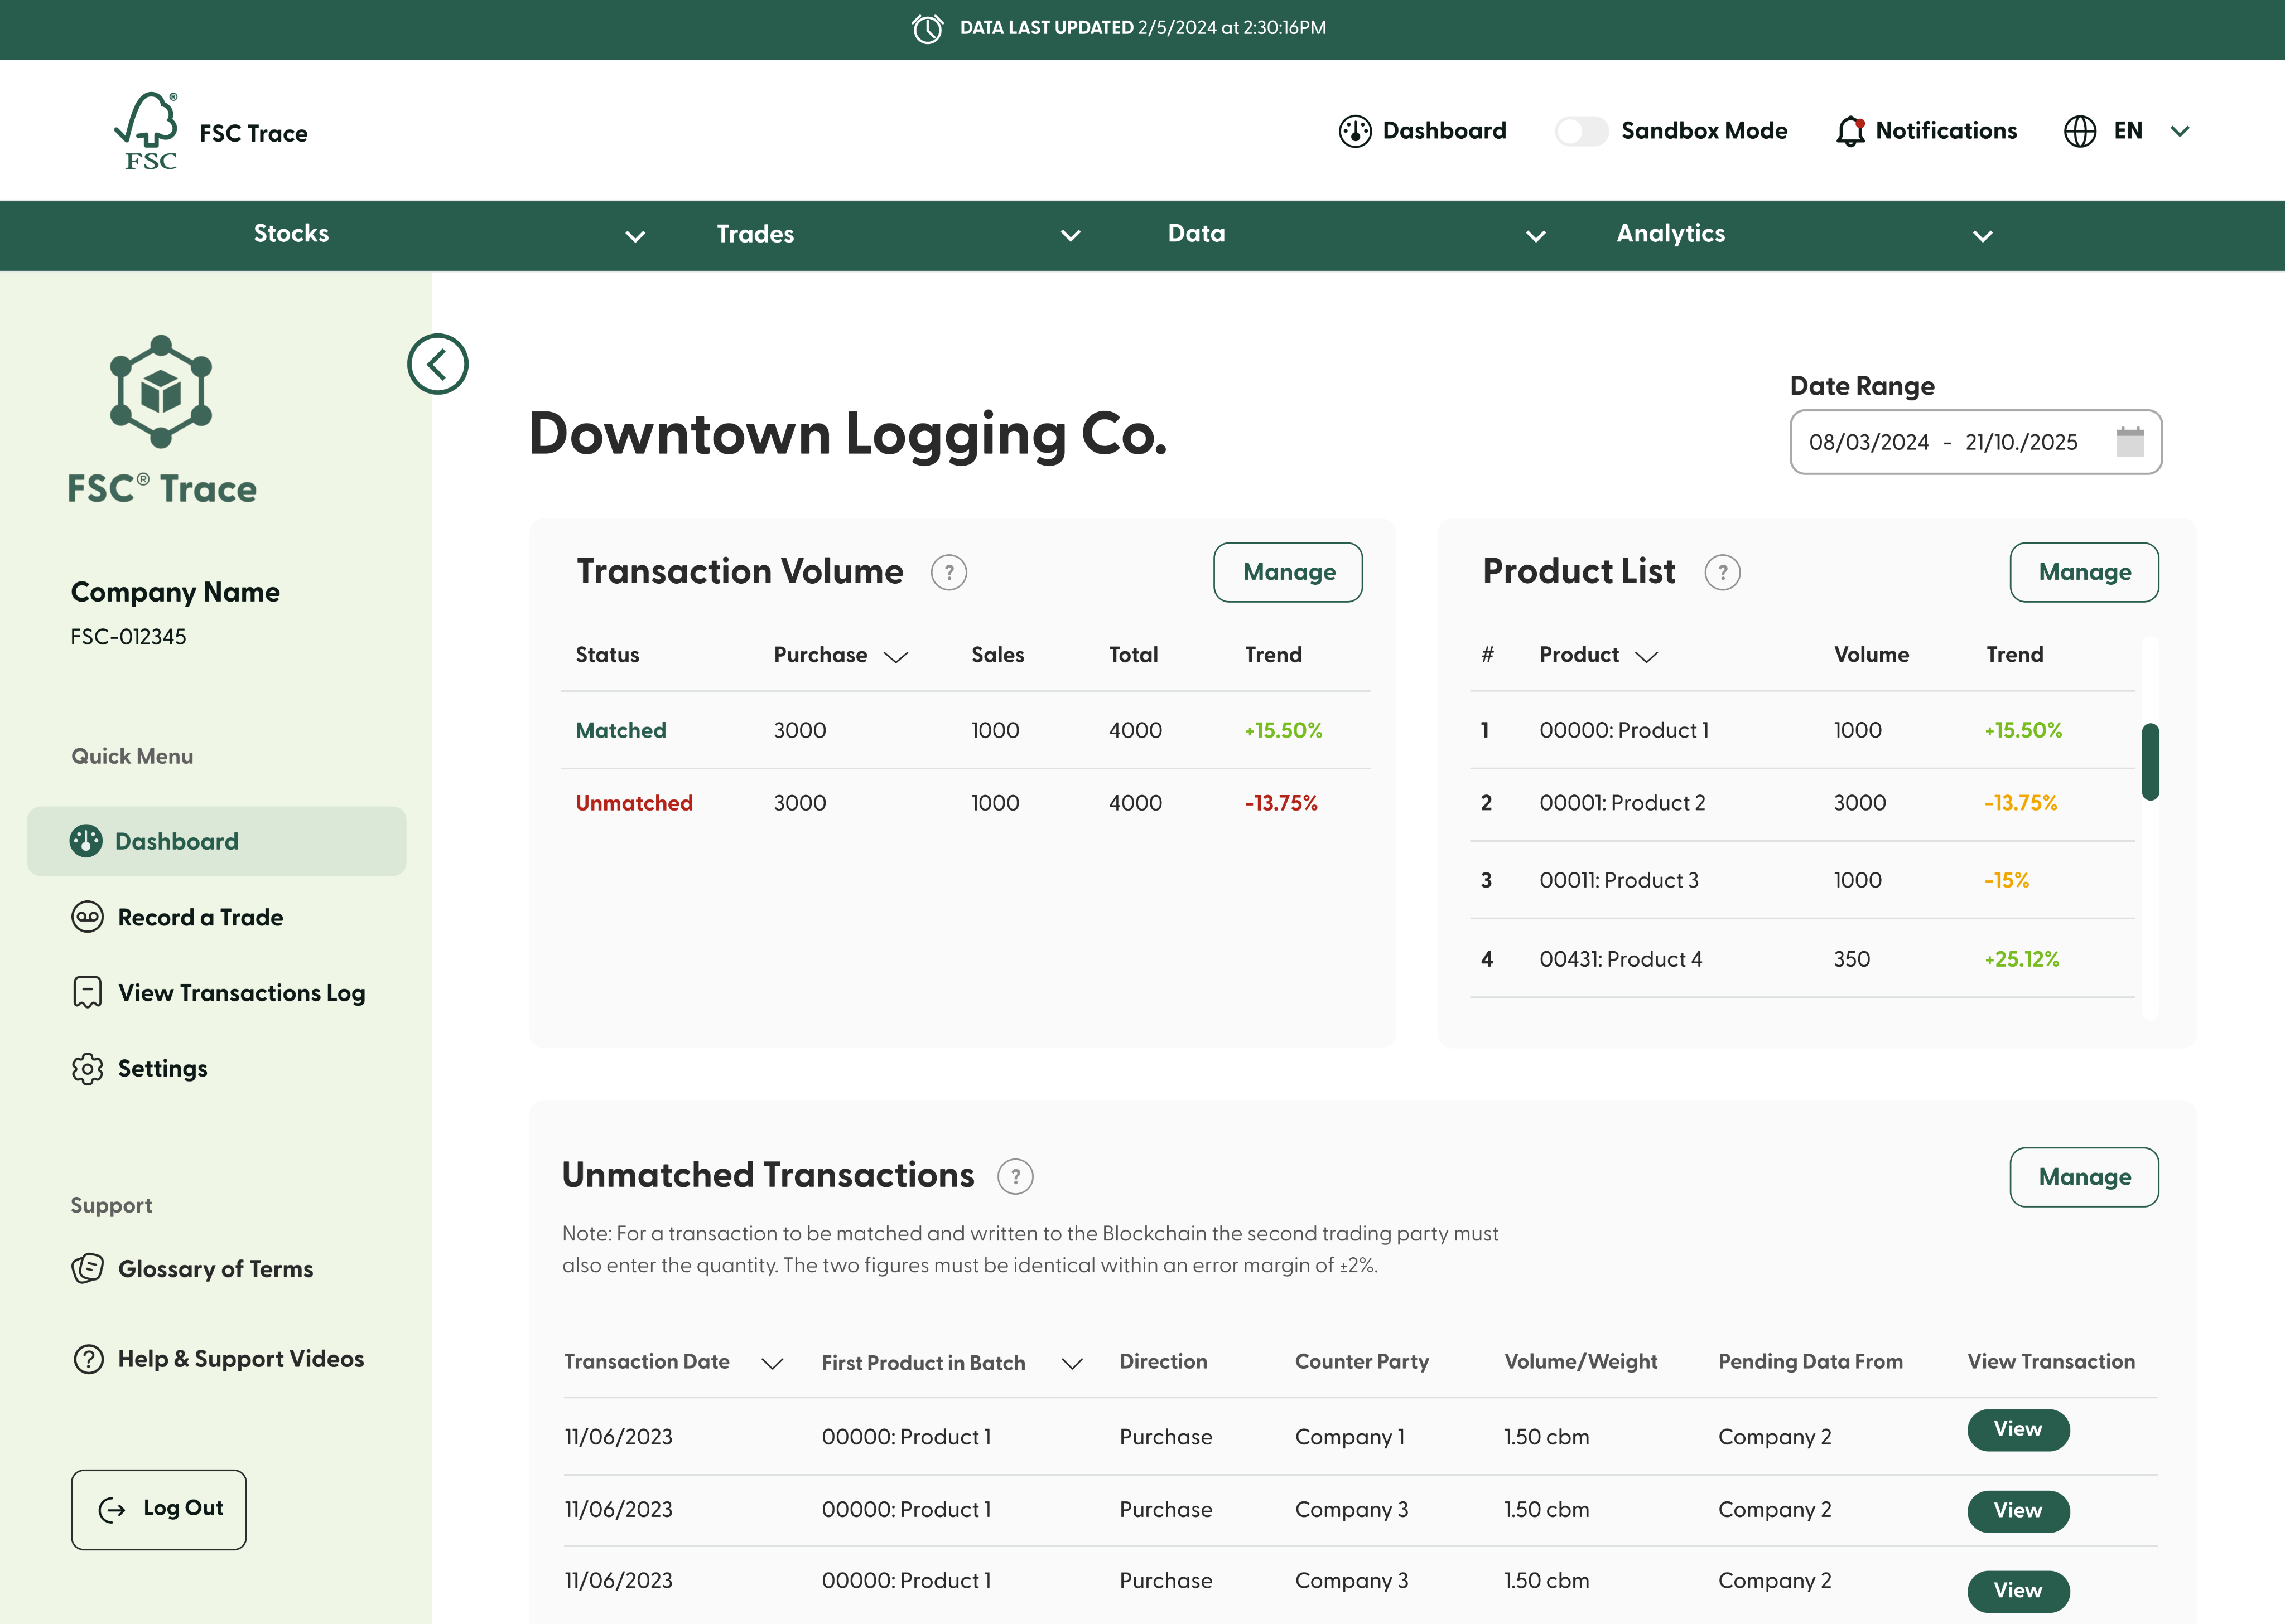This screenshot has width=2285, height=1624.
Task: Click the Notifications bell icon
Action: point(1850,131)
